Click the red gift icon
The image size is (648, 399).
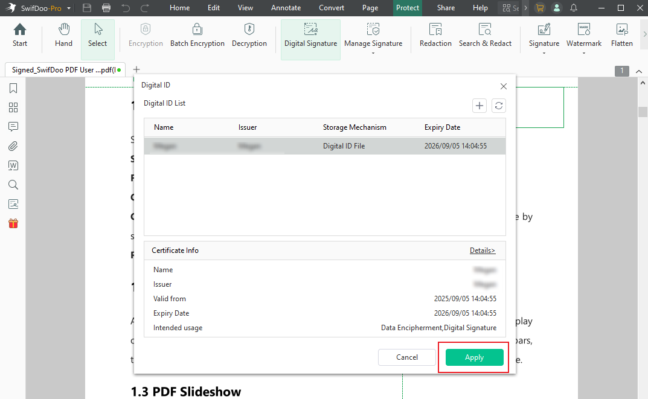13,223
